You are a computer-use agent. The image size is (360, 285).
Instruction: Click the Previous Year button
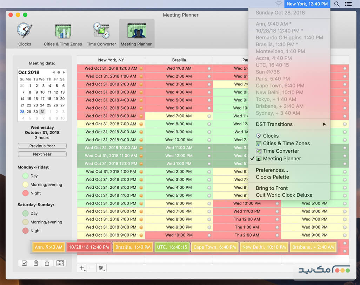tap(42, 146)
